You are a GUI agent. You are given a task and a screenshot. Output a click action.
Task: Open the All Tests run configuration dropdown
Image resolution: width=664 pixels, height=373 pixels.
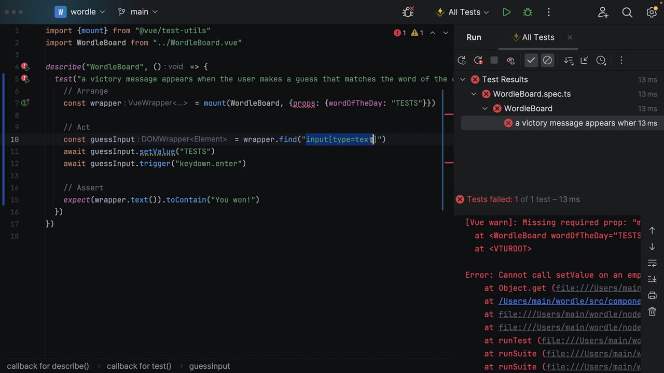(463, 12)
